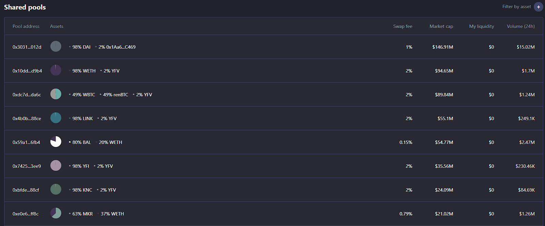This screenshot has width=545, height=226.
Task: Click the KNC pool pie chart icon
Action: point(56,189)
